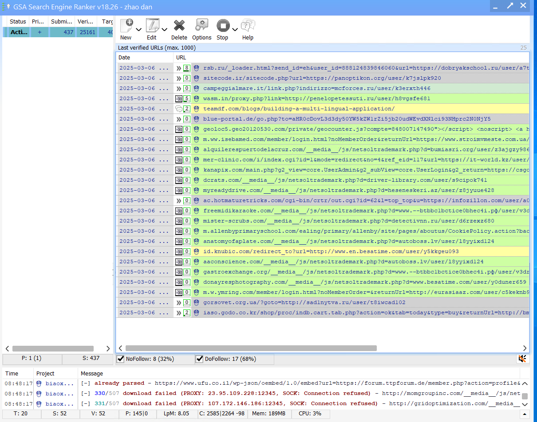Mute sounds using the speaker toggle
The image size is (537, 422).
[x=522, y=359]
